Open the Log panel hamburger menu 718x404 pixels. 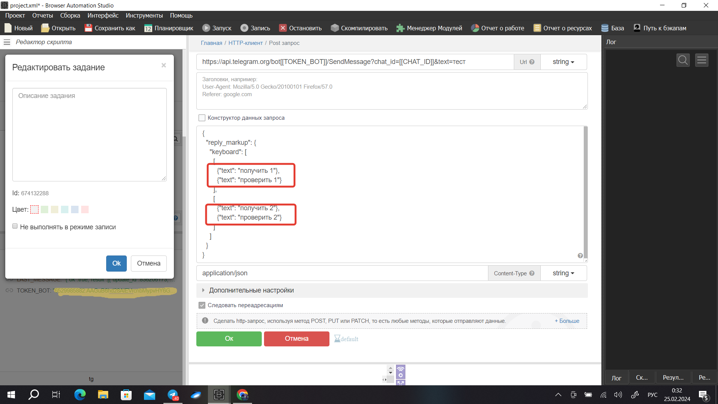[x=702, y=60]
